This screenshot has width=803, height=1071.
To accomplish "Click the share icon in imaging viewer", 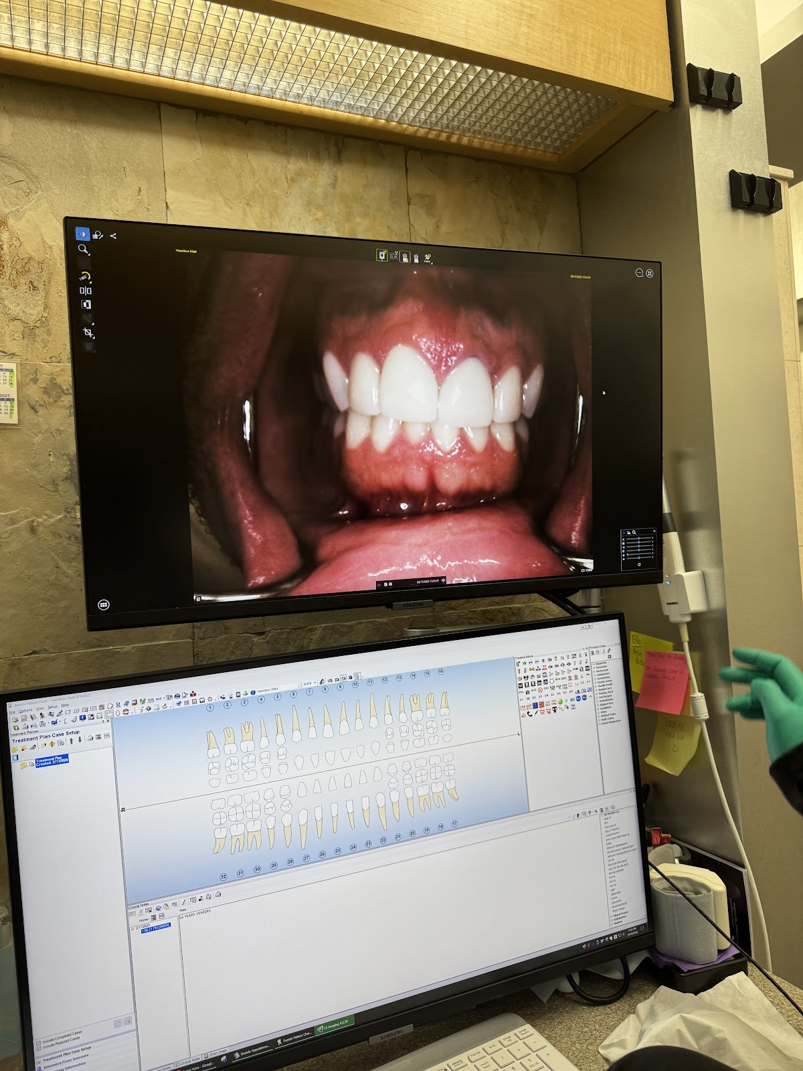I will point(113,236).
